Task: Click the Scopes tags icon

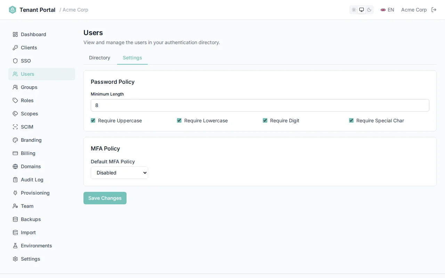Action: coord(15,114)
